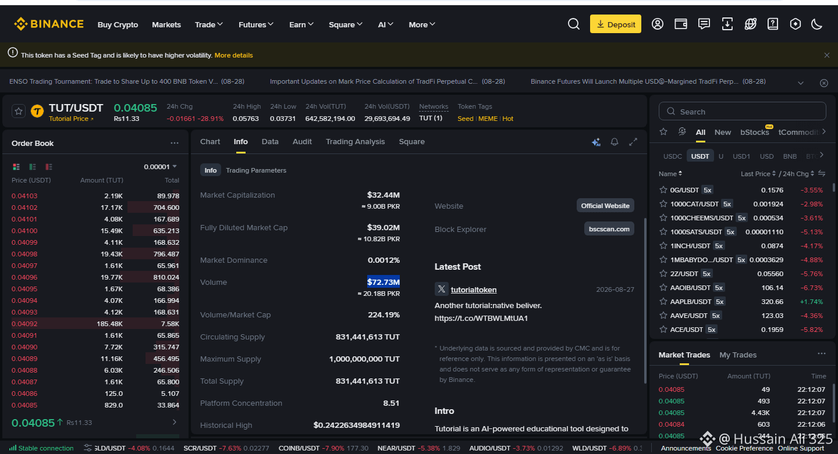Sort the market list by Name

pos(670,174)
